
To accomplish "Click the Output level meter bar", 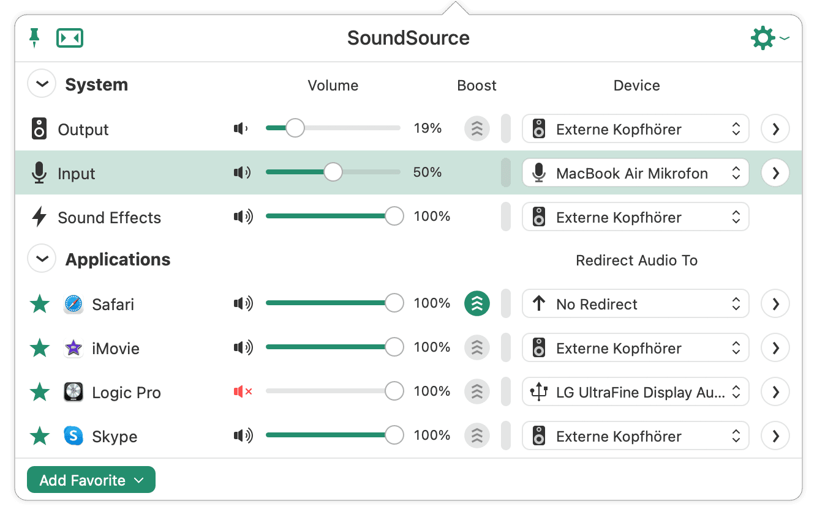I will click(506, 129).
